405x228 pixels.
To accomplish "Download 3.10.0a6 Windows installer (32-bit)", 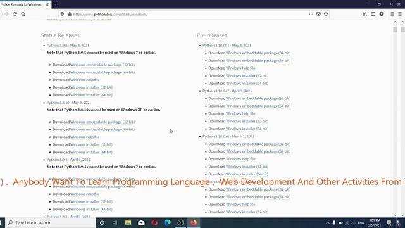I will (x=247, y=167).
